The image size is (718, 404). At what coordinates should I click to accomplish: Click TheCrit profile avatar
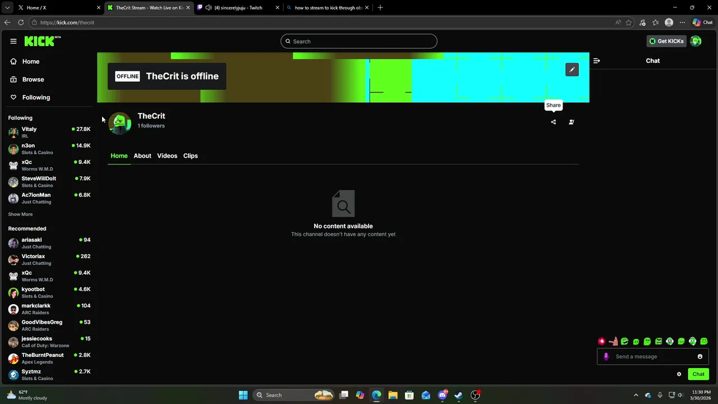pyautogui.click(x=119, y=123)
